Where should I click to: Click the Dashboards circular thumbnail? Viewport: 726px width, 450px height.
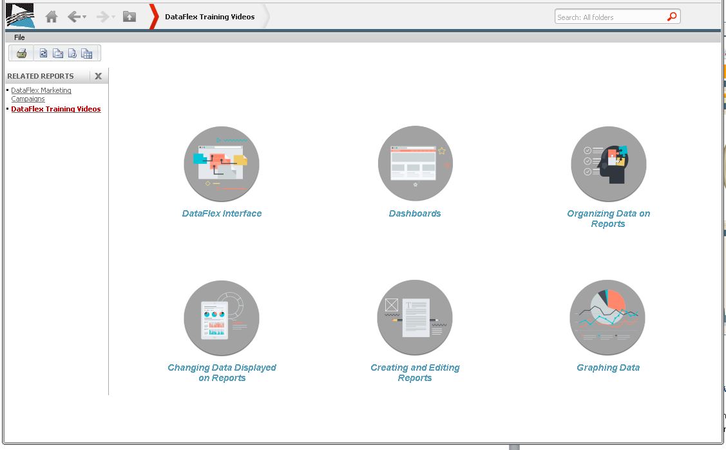pos(415,163)
